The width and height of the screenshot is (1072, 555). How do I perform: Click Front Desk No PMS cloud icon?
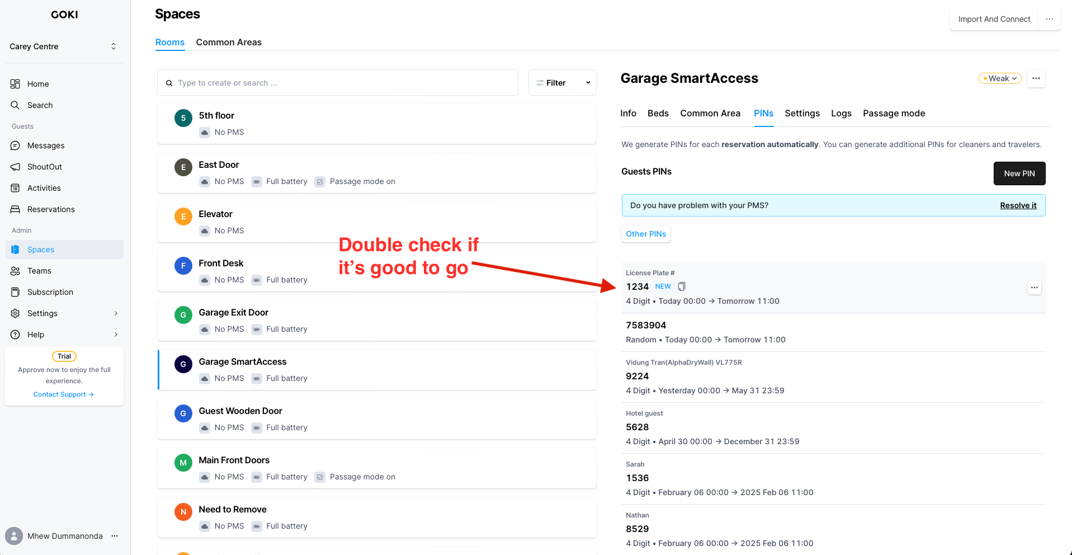205,280
